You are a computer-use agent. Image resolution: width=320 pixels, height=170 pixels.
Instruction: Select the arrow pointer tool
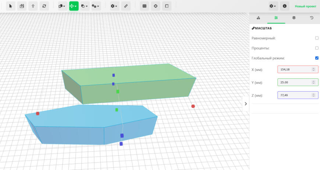10,6
